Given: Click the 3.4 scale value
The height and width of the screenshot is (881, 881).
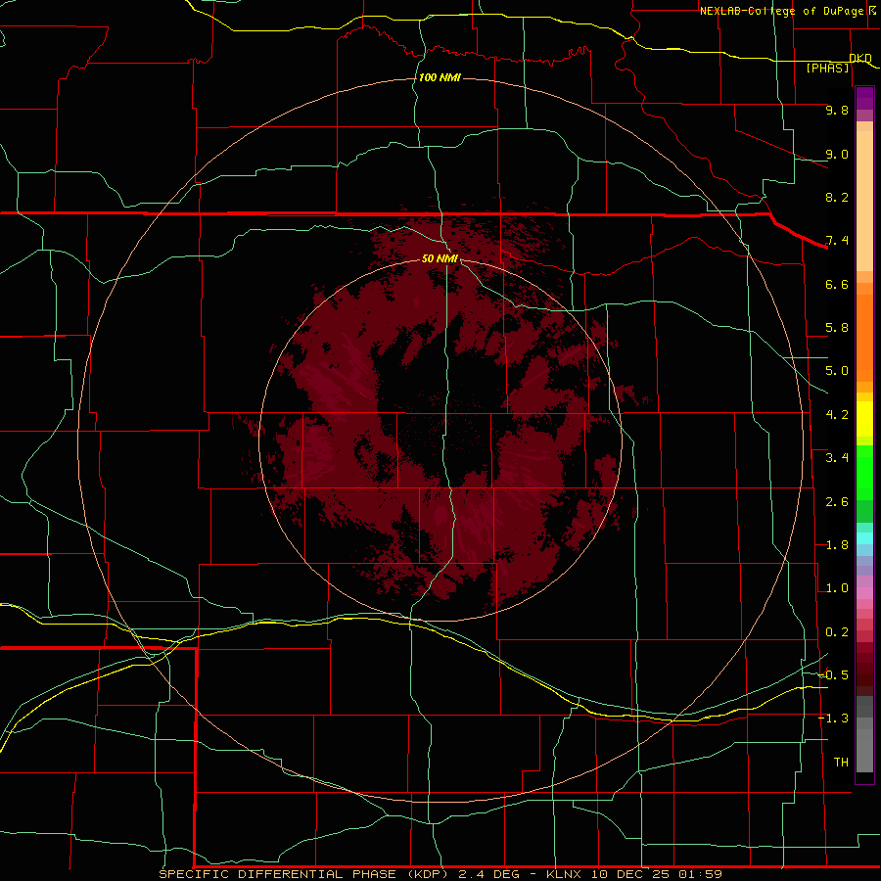Looking at the screenshot, I should (x=837, y=458).
